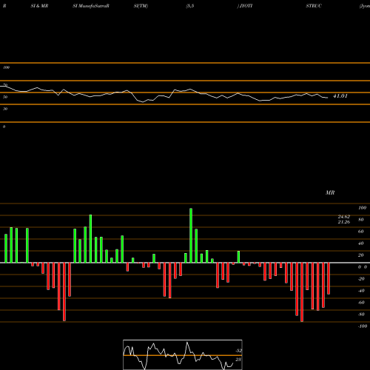The image size is (370, 370).
Task: Click the MR axis label -20
Action: point(361,279)
